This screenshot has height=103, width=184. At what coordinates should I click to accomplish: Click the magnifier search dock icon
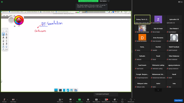[x=72, y=90]
